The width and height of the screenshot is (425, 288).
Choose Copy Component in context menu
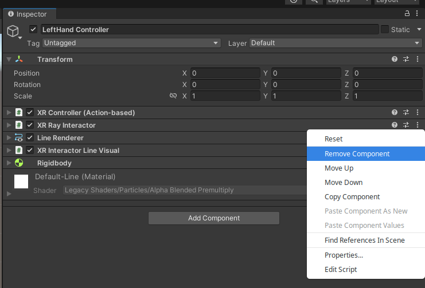point(352,197)
